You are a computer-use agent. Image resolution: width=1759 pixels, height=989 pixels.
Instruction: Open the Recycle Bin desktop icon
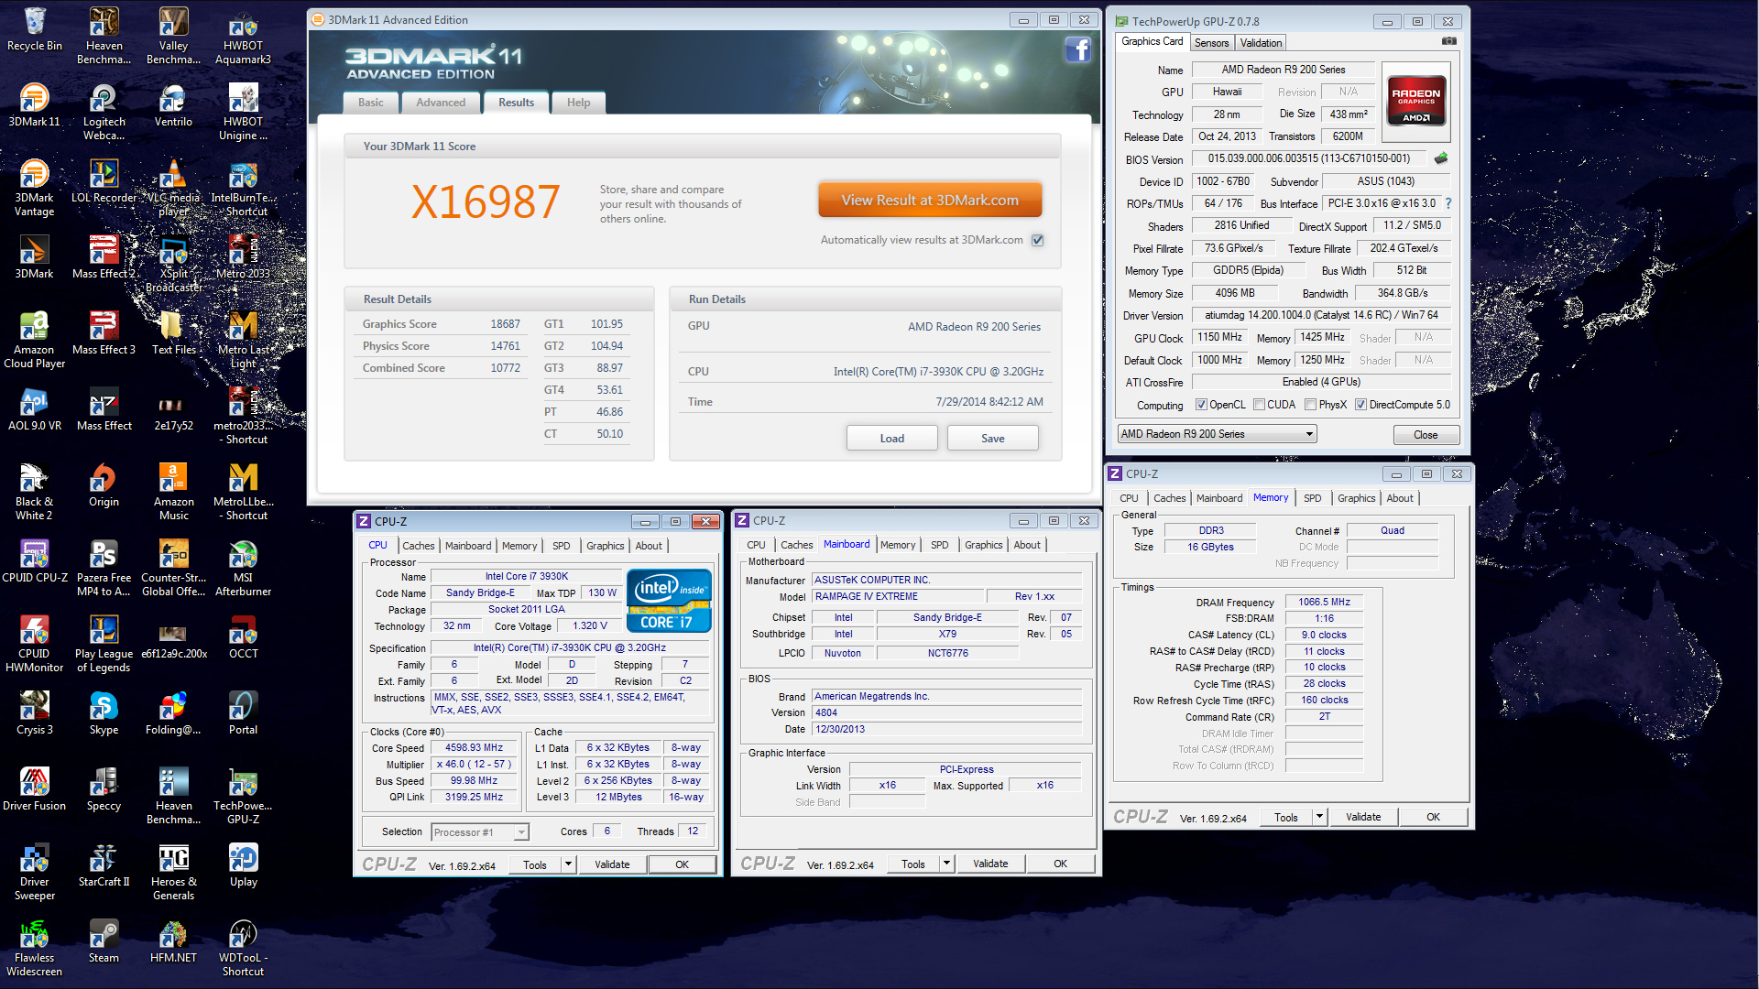[34, 30]
